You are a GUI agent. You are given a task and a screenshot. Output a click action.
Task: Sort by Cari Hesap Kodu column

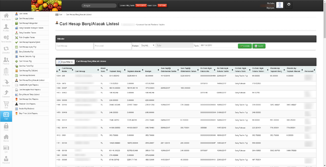click(x=67, y=70)
